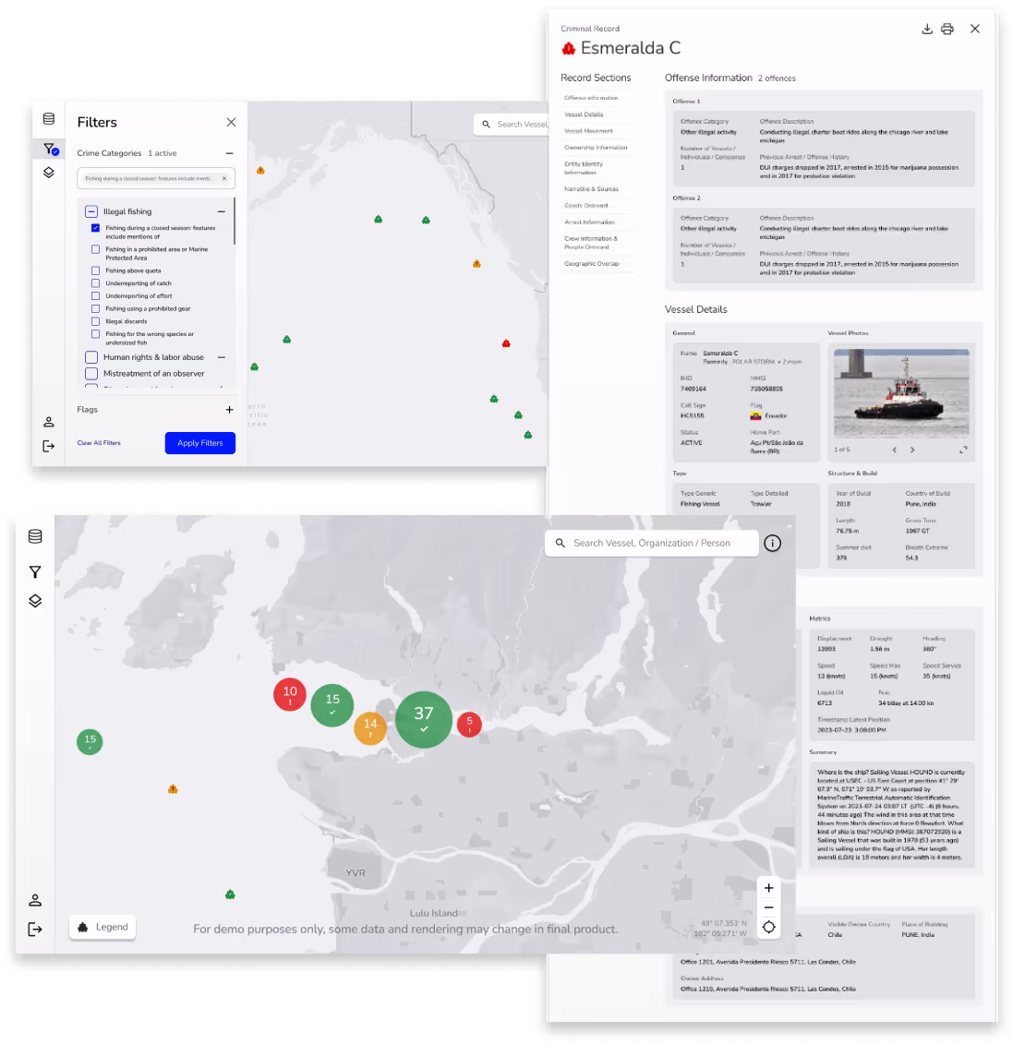Zoom in on the lower map
Screen dimensions: 1013x1044
768,888
